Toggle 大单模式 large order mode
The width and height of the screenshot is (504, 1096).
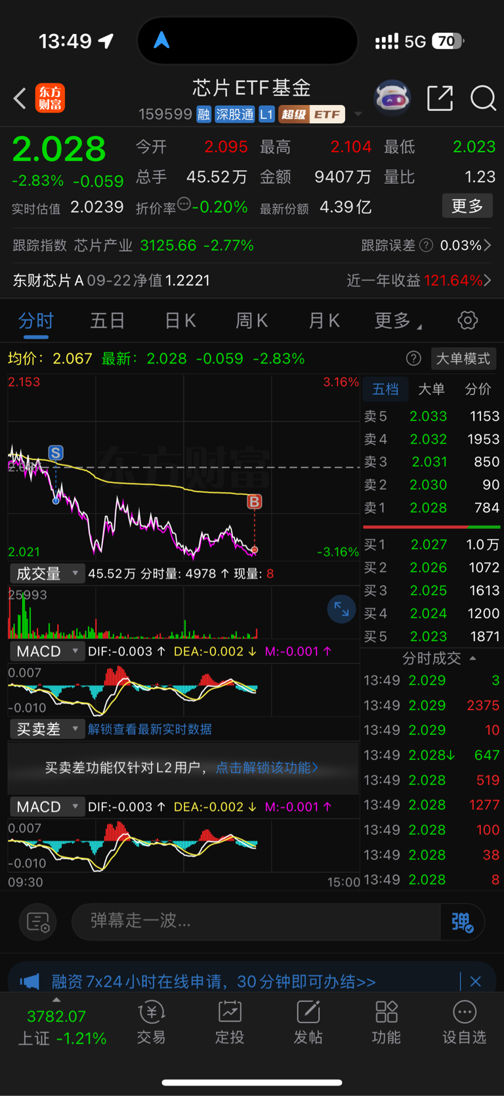463,358
